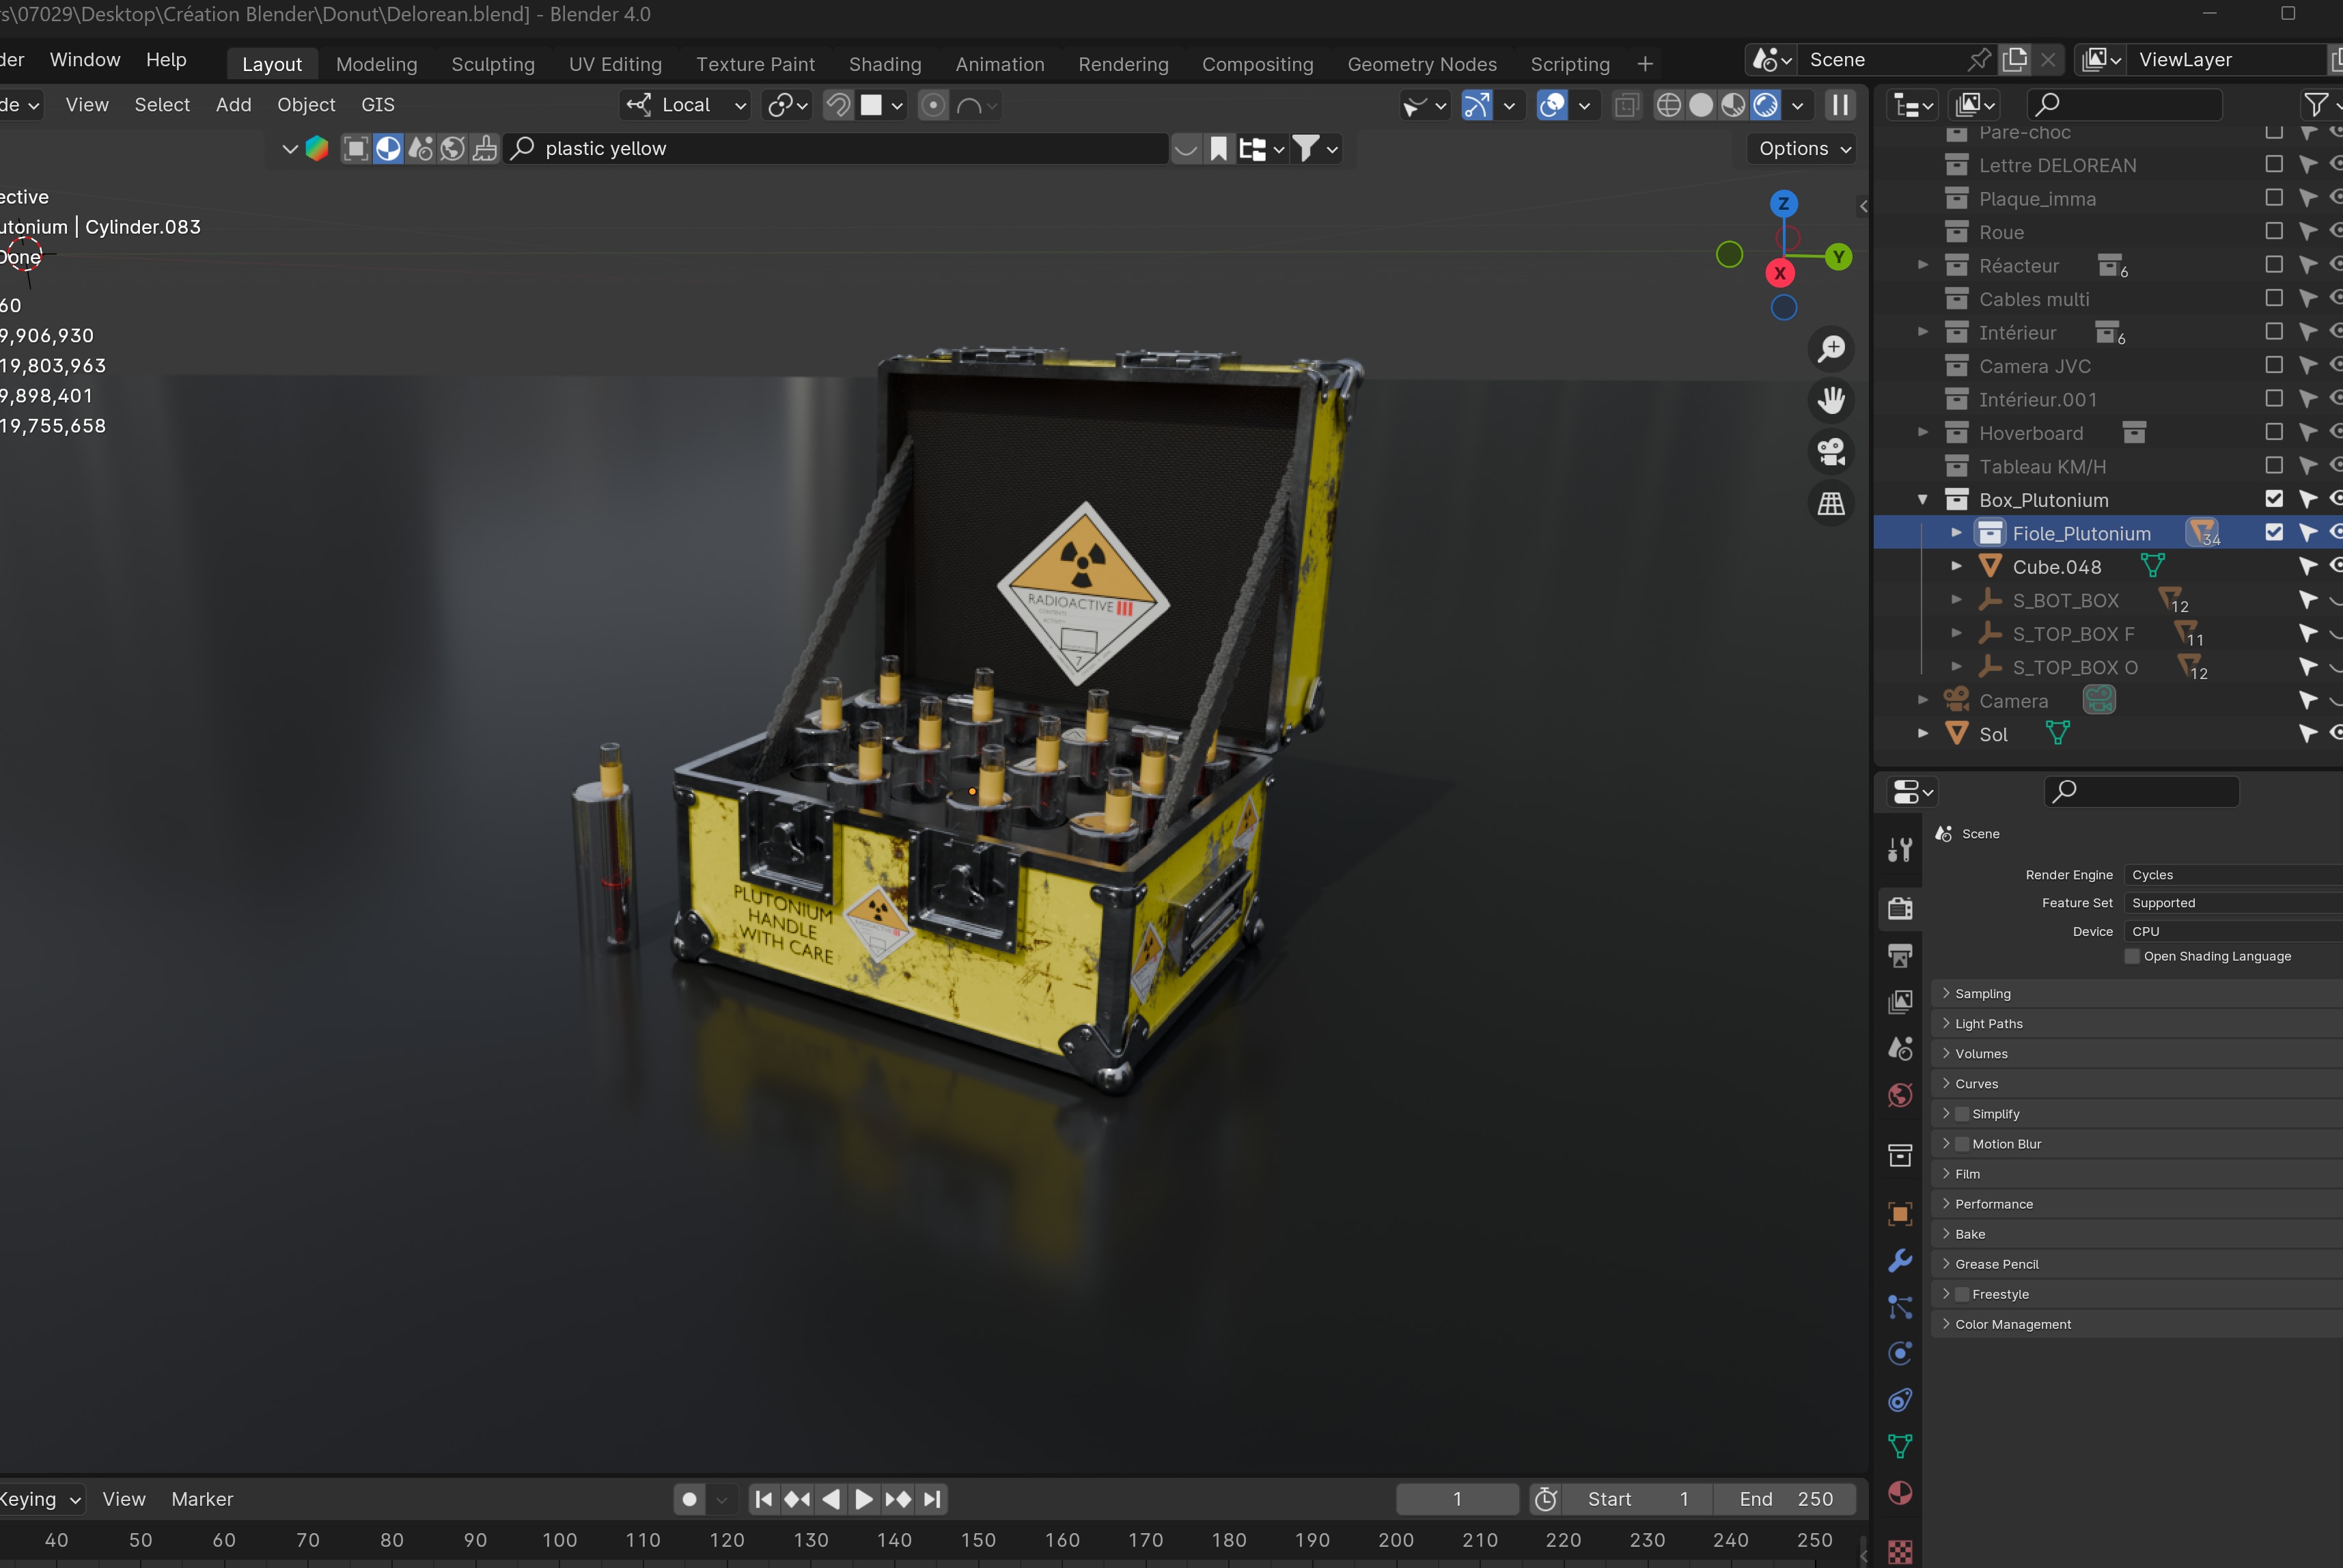Screen dimensions: 2343x1568
Task: Open the Device CPU dropdown
Action: pos(2233,931)
